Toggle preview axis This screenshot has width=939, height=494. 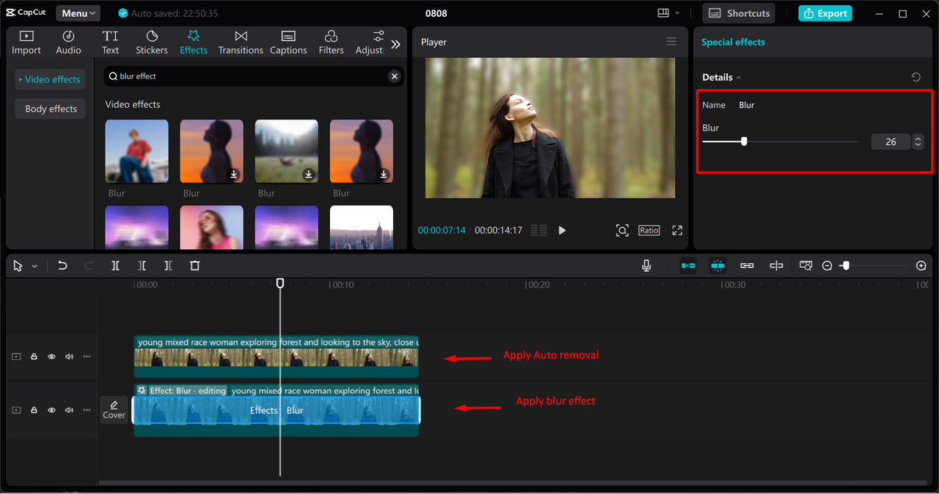(x=776, y=265)
